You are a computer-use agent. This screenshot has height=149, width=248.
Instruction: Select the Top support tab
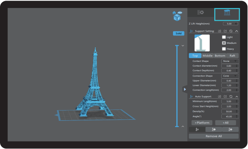pos(195,56)
